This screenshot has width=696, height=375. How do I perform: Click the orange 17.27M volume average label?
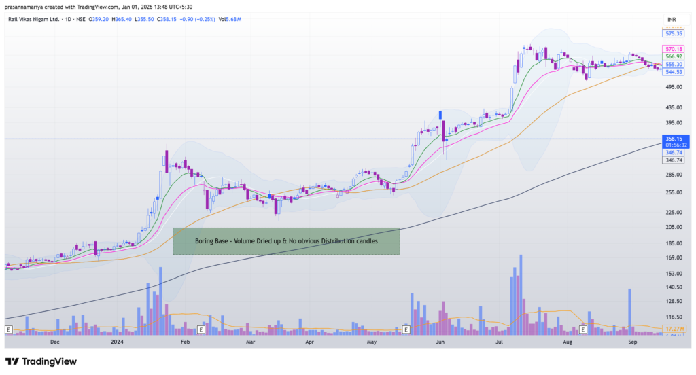[674, 329]
